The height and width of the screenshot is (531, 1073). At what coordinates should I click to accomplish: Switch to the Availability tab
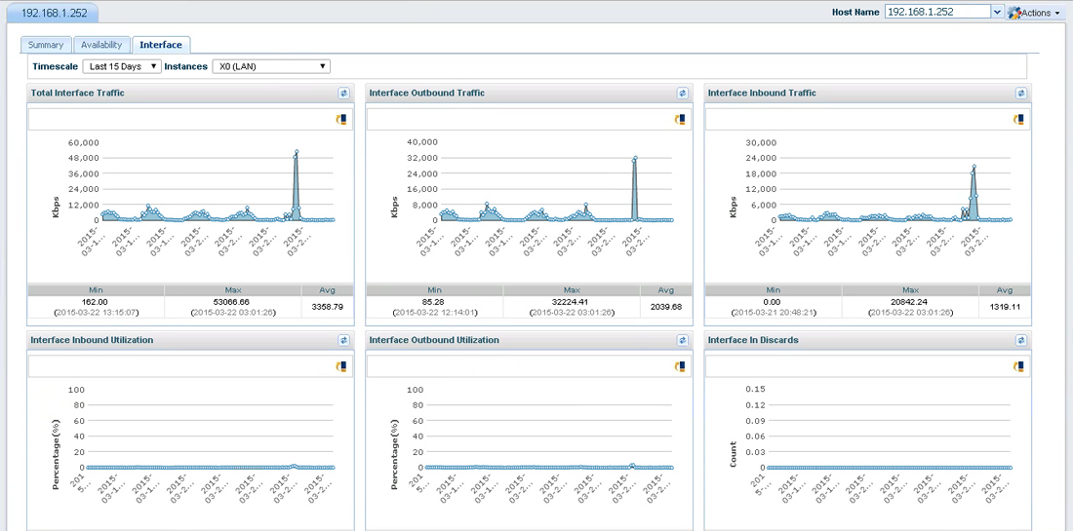coord(101,45)
